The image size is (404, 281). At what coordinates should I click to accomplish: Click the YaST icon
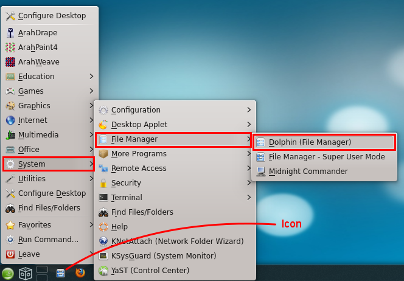(x=103, y=271)
